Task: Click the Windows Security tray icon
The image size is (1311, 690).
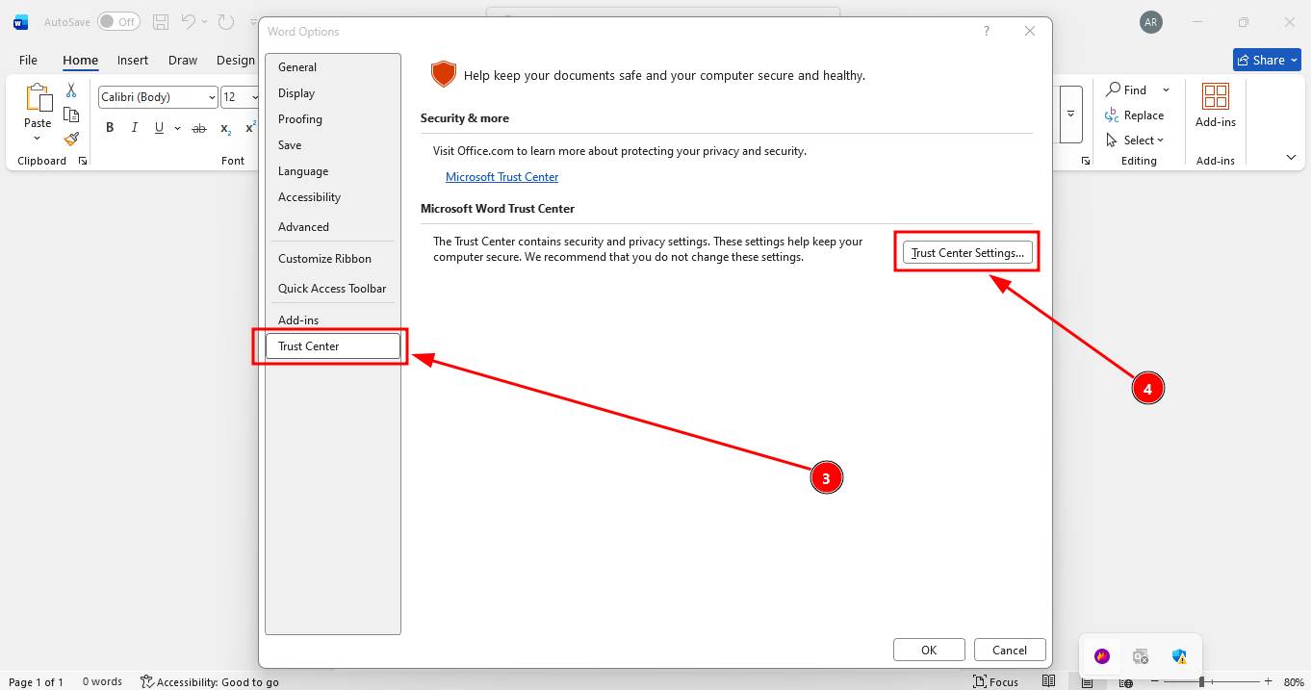Action: tap(1179, 656)
